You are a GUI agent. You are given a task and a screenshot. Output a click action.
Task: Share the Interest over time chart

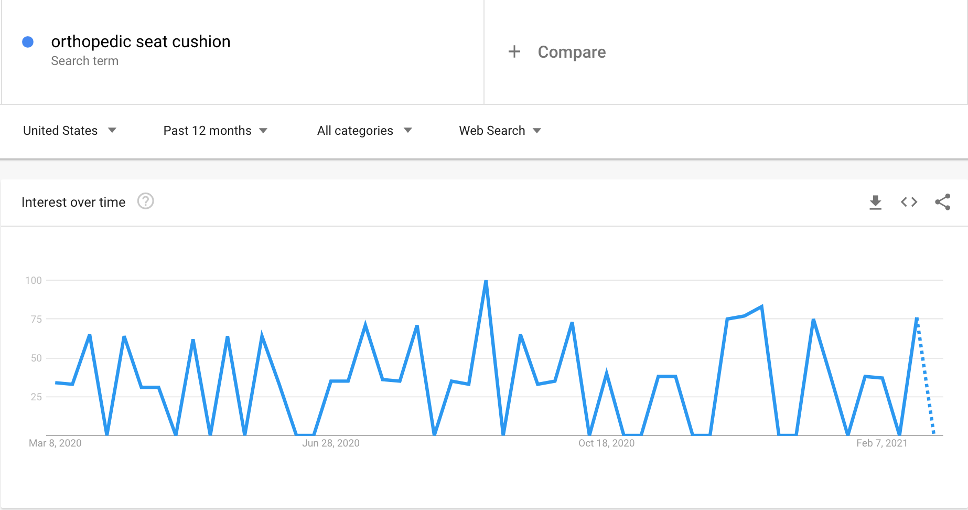(942, 202)
